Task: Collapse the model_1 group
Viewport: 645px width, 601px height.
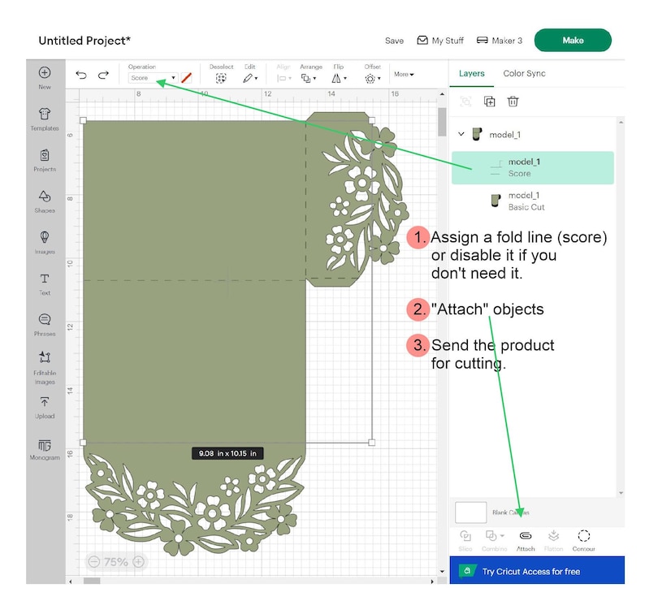Action: pos(461,134)
